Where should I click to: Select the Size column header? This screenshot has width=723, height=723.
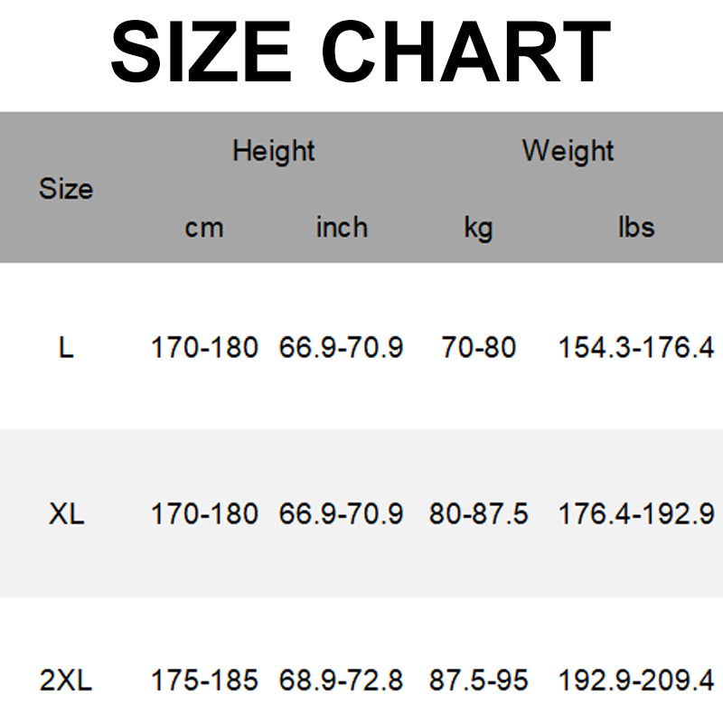point(66,189)
